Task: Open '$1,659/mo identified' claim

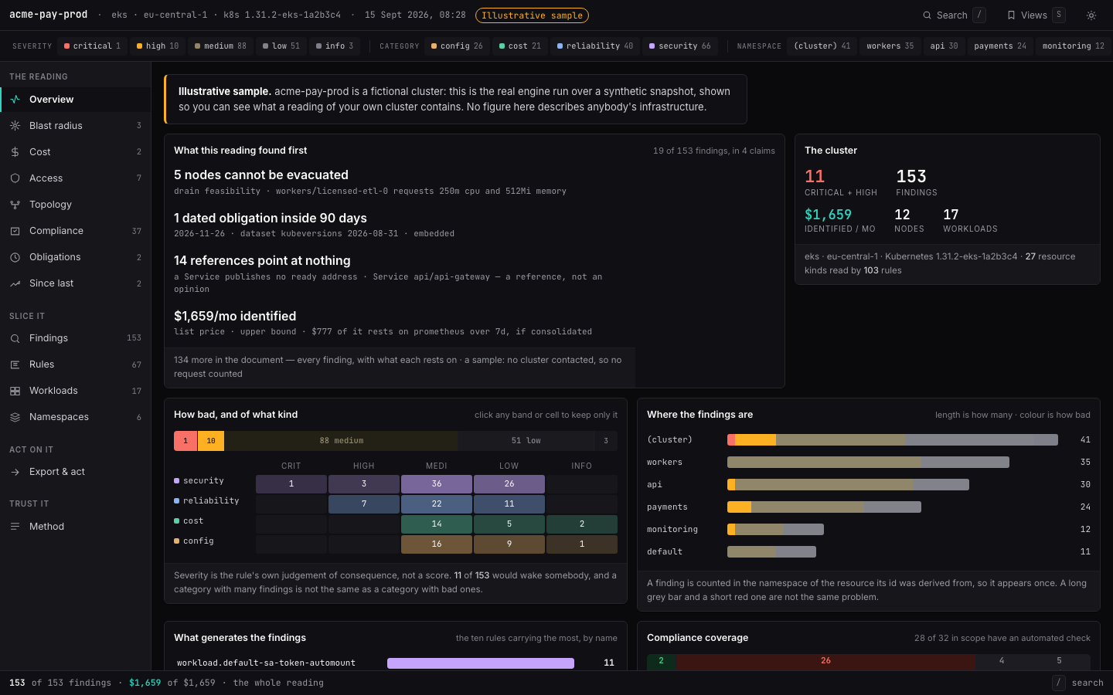Action: [x=235, y=317]
